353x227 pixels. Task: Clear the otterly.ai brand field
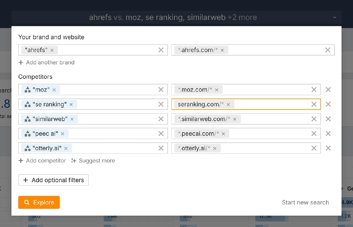(x=161, y=148)
